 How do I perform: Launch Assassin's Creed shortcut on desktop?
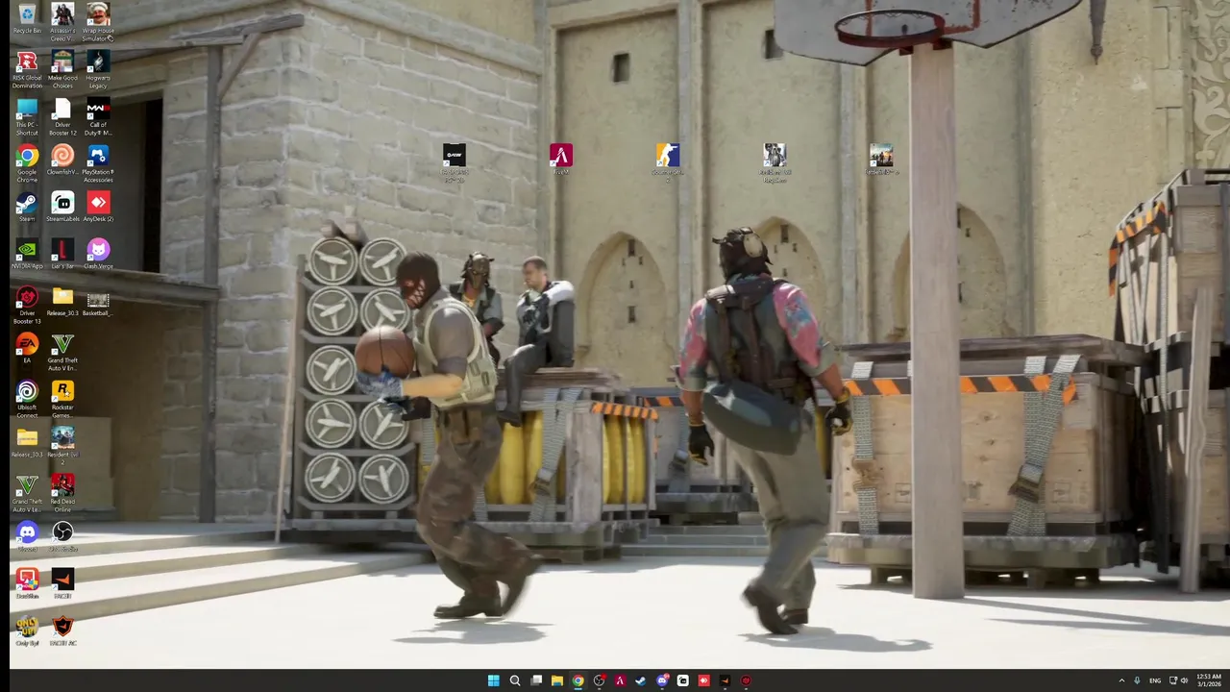point(62,22)
